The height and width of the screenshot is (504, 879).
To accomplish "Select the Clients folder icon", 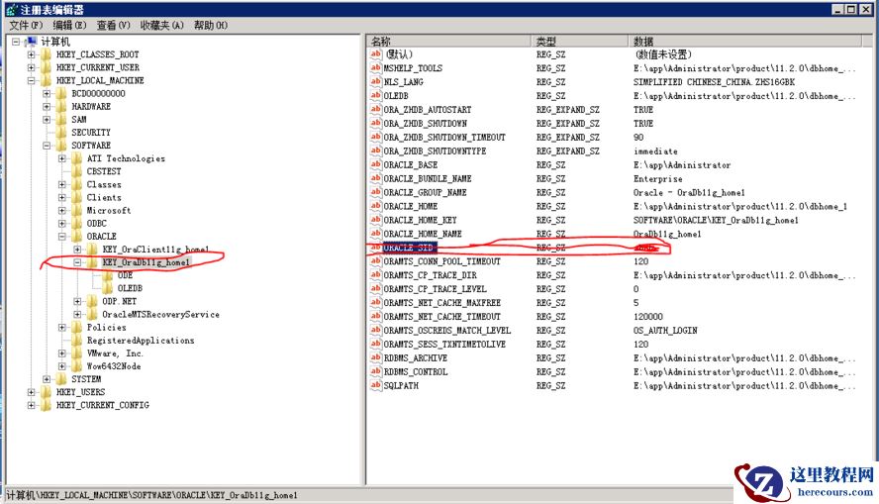I will point(77,197).
